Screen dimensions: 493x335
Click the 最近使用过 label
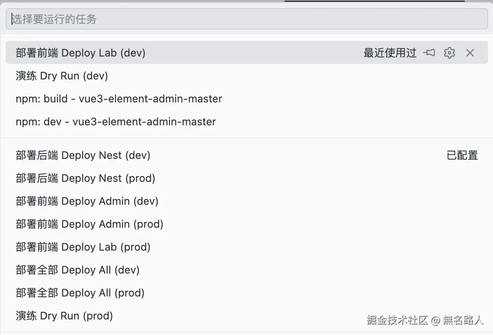(x=390, y=53)
